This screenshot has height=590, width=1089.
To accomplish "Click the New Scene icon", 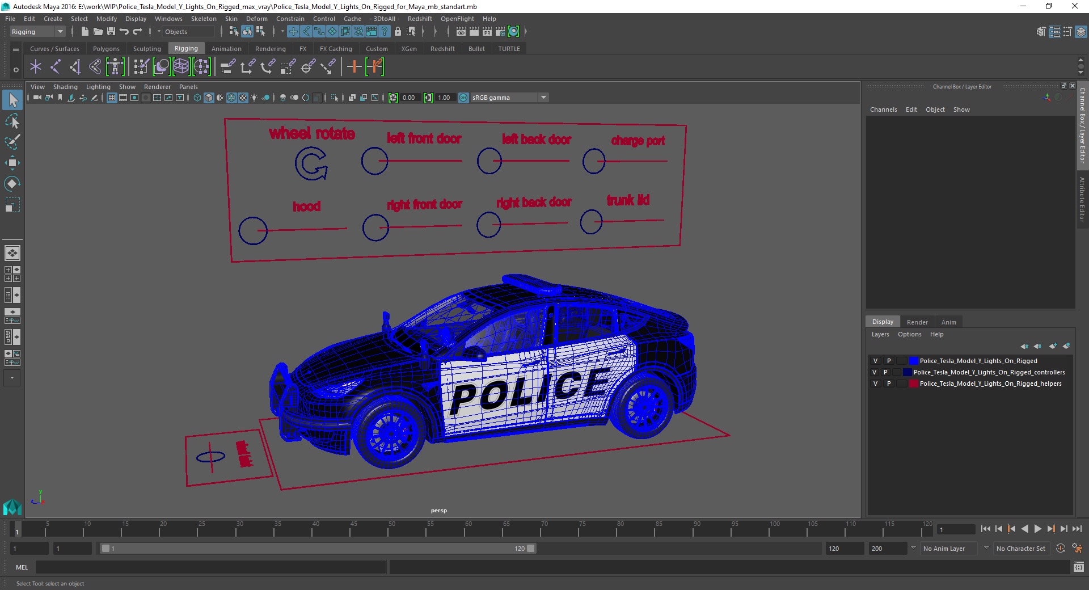I will click(x=85, y=32).
